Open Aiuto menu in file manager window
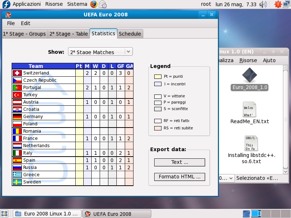291x218 pixels. 269,60
